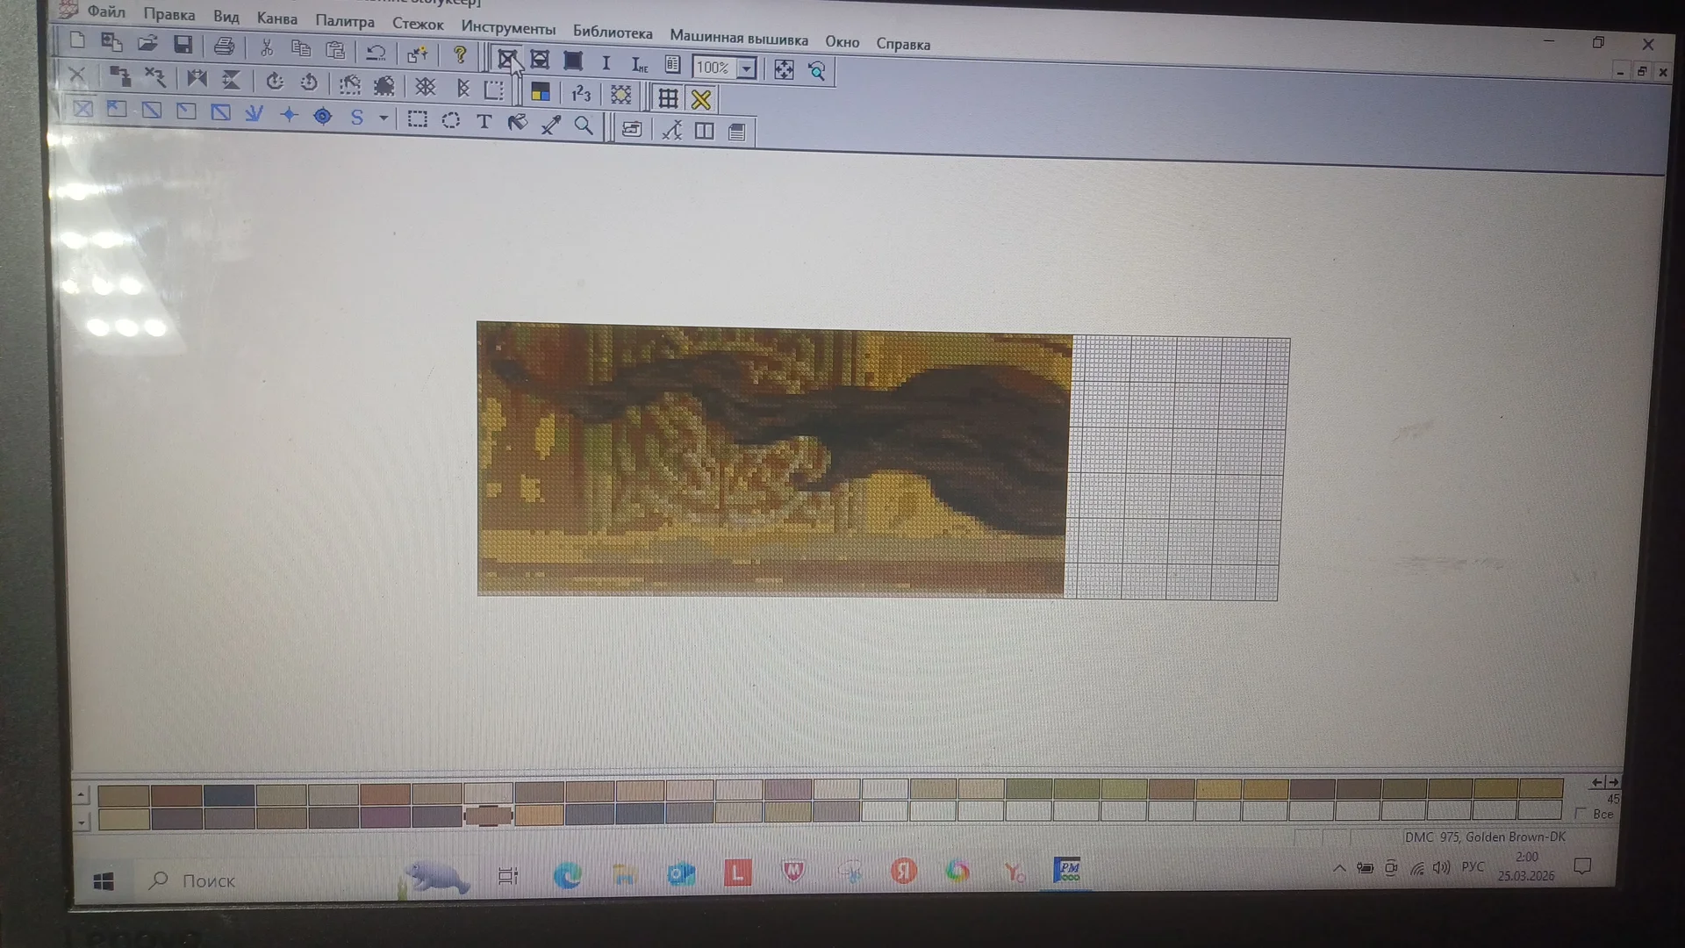The height and width of the screenshot is (948, 1685).
Task: Click the Undo arrow icon
Action: pos(376,52)
